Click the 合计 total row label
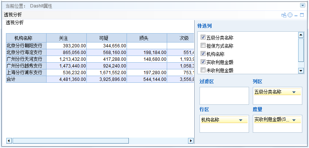 26,79
